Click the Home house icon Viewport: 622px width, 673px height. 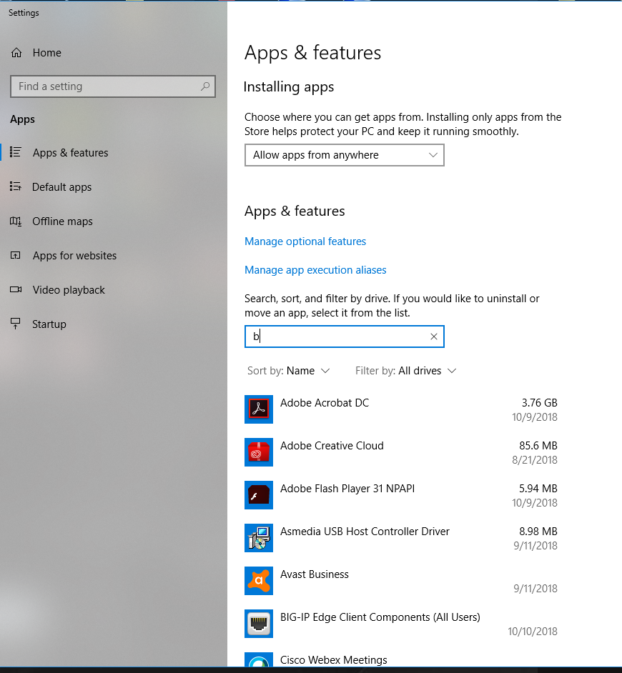coord(16,53)
